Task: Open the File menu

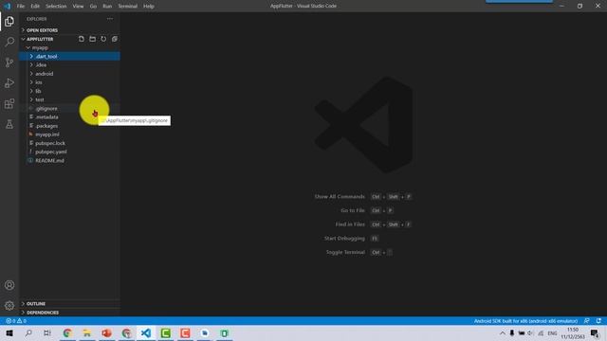Action: click(21, 7)
